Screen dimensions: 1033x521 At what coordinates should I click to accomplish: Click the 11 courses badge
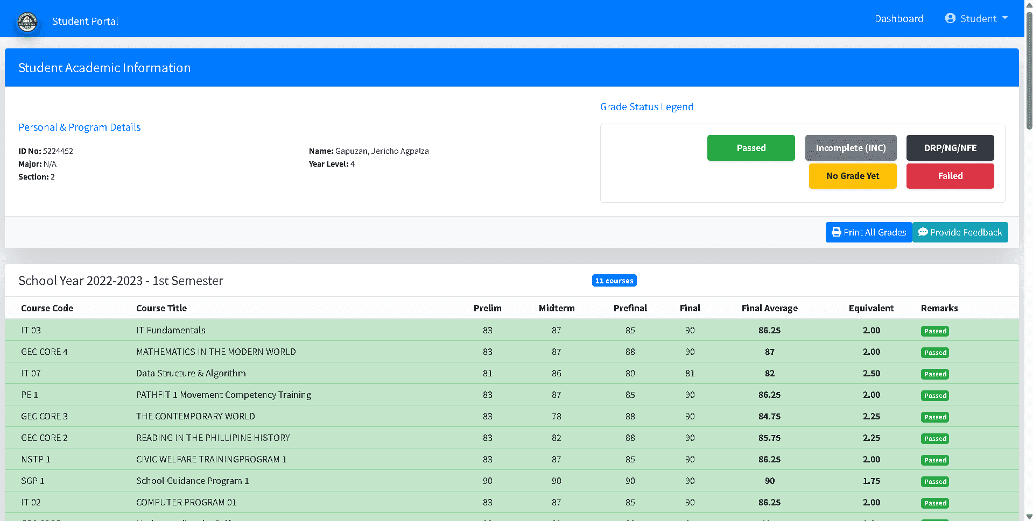click(614, 281)
